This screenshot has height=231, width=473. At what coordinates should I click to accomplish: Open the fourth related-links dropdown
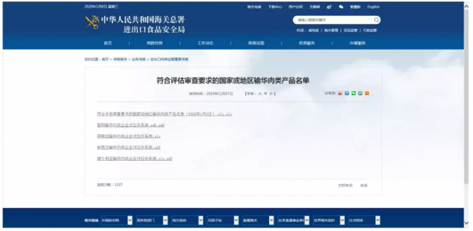(223, 220)
